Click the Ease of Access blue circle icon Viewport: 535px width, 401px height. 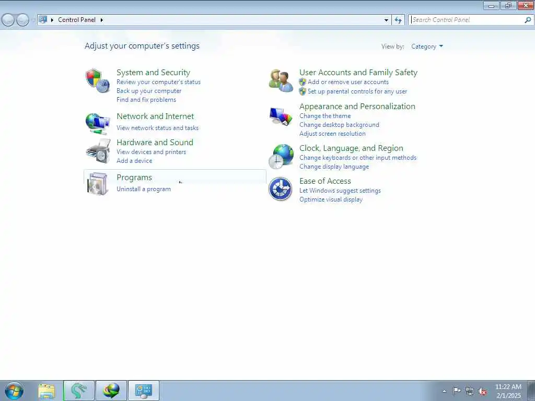point(280,189)
